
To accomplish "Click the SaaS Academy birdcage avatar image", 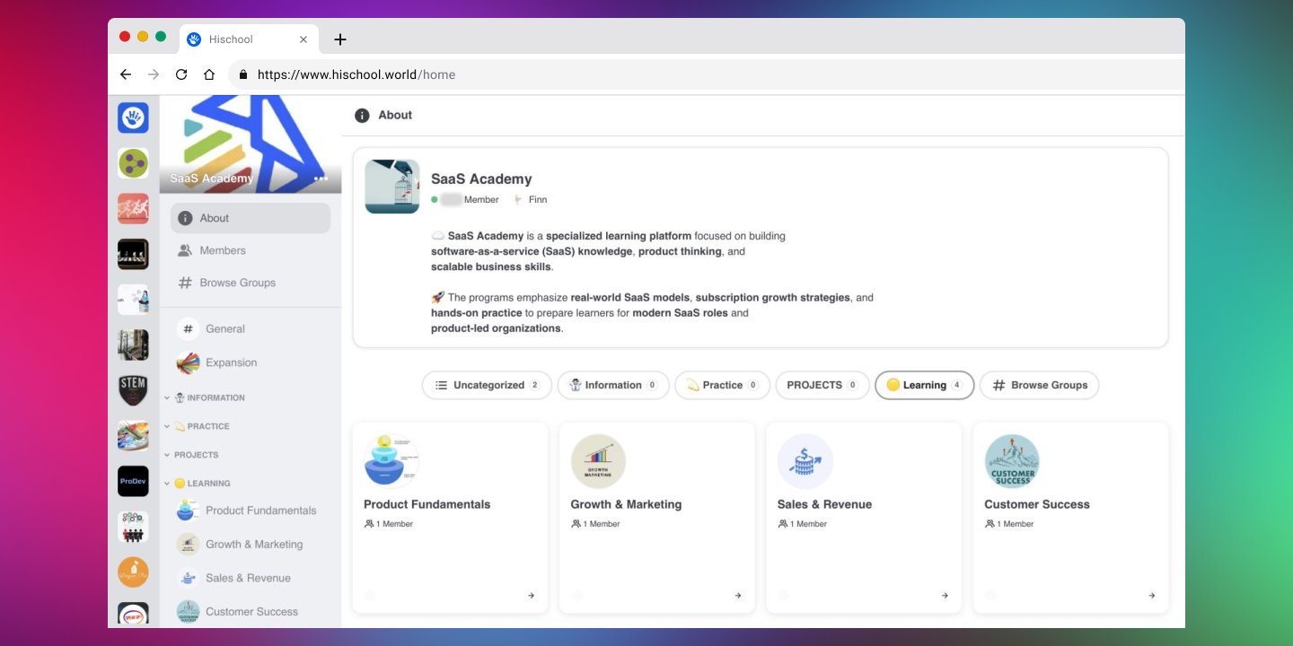I will tap(392, 187).
